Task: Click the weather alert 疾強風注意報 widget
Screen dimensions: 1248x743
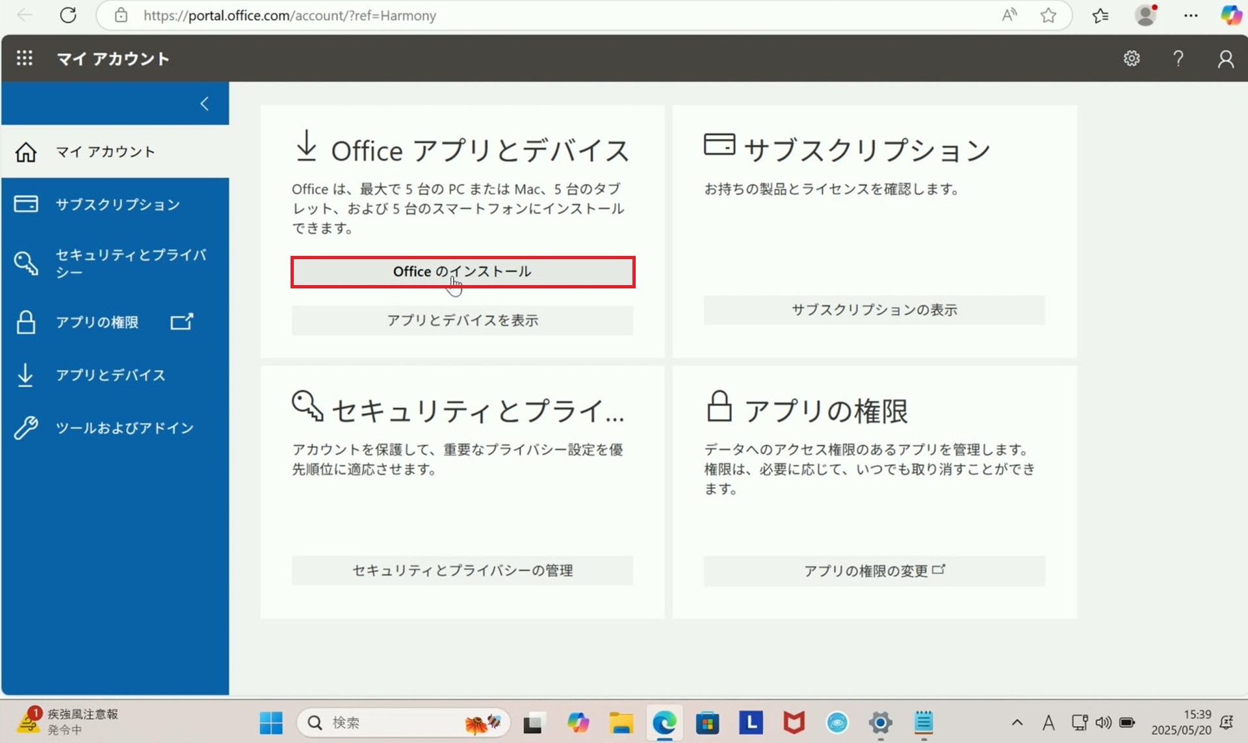Action: point(68,721)
